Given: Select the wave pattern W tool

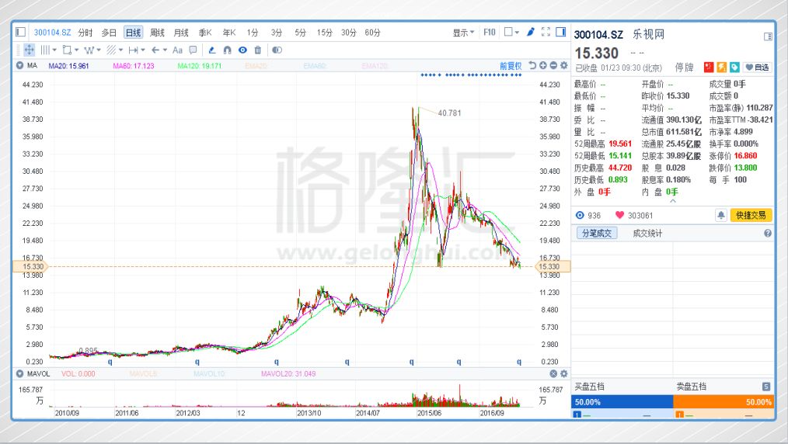Looking at the screenshot, I should (89, 50).
